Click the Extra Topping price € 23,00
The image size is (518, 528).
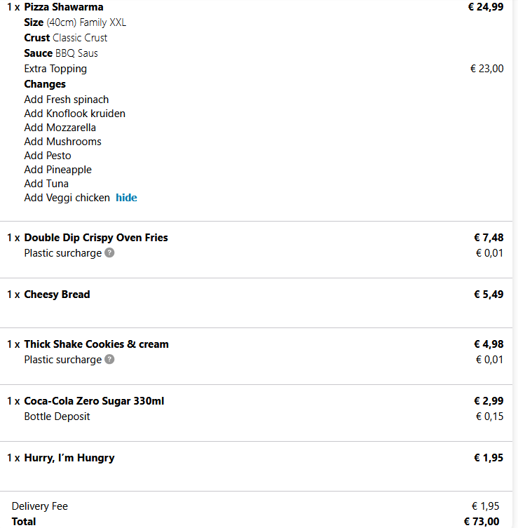486,69
